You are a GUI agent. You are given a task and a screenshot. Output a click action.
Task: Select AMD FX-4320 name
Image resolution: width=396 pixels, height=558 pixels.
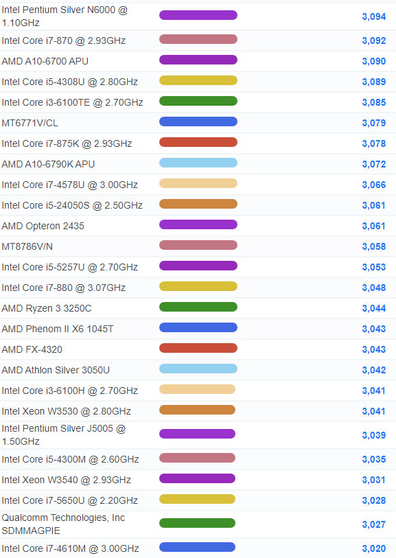pyautogui.click(x=32, y=349)
